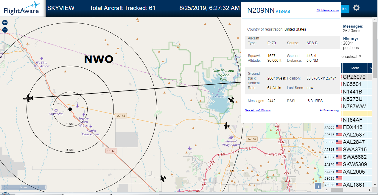Click the US flag in the 59C13 row
This screenshot has height=195, width=378.
coord(339,178)
